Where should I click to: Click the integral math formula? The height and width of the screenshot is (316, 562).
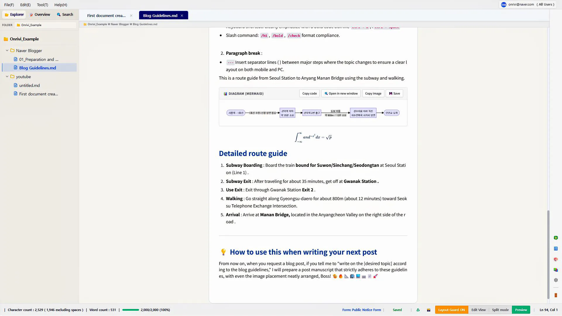(x=313, y=137)
